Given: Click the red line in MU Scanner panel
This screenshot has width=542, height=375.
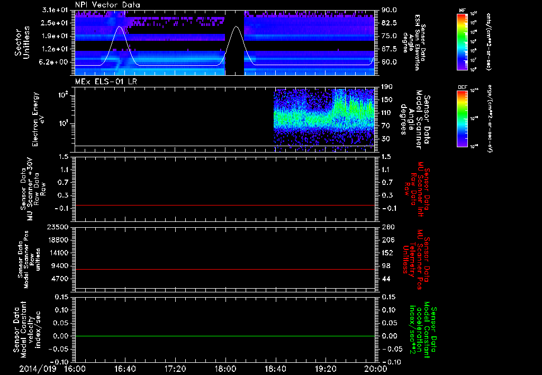Looking at the screenshot, I should pyautogui.click(x=225, y=205).
